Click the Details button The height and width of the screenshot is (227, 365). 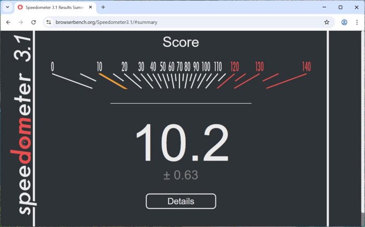181,201
